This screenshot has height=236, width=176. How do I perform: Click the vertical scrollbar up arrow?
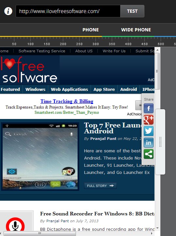157,50
